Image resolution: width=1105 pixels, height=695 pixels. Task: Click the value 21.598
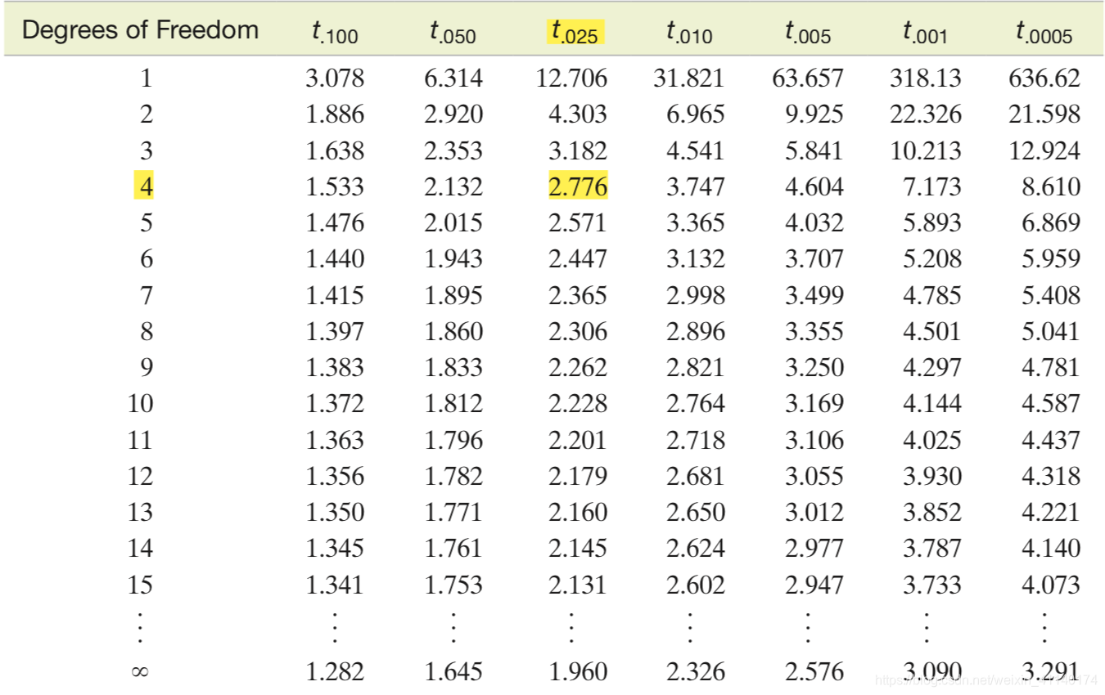click(x=1044, y=114)
